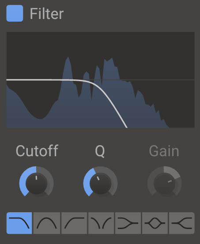Select the peak (bell) filter type

point(155,223)
